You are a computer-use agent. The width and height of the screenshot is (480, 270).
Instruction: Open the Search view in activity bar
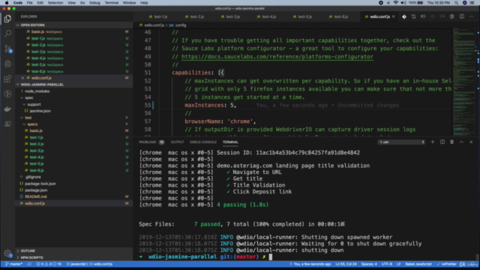click(x=7, y=33)
